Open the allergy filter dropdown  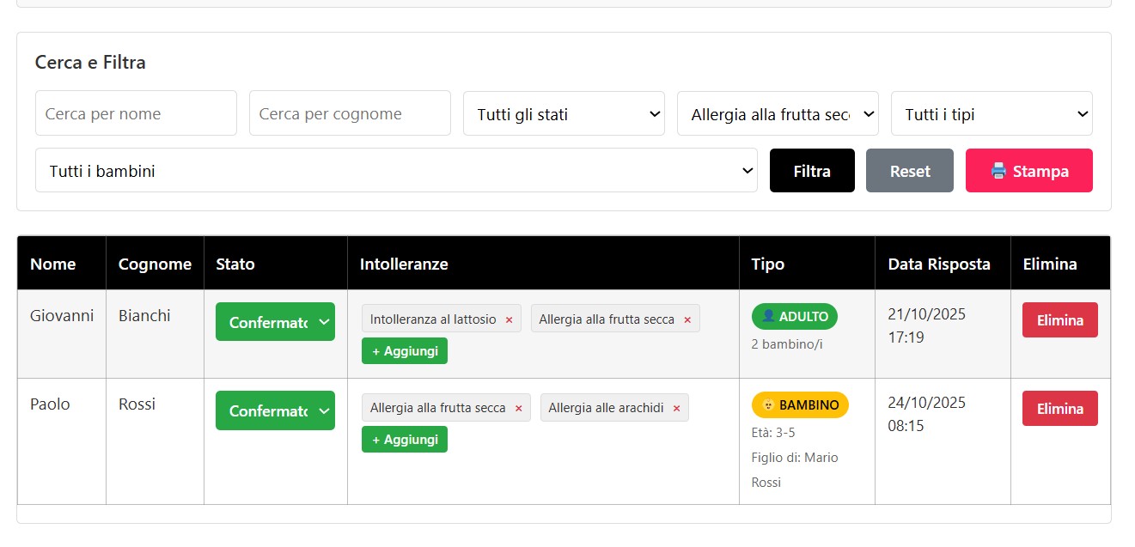click(x=778, y=114)
